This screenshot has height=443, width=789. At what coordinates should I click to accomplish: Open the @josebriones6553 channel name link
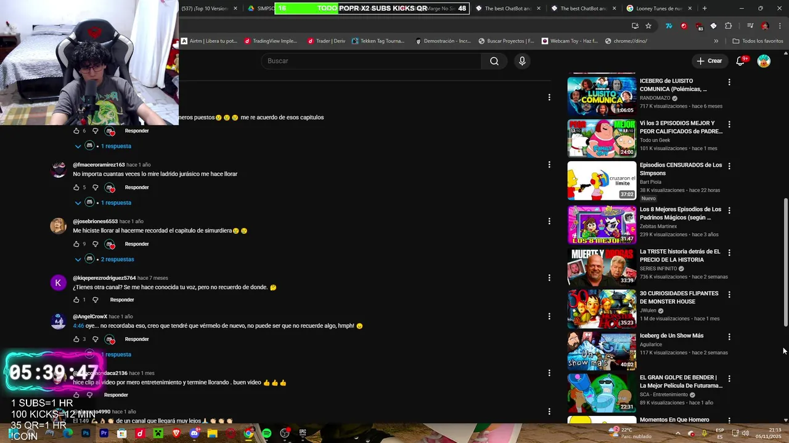(95, 221)
